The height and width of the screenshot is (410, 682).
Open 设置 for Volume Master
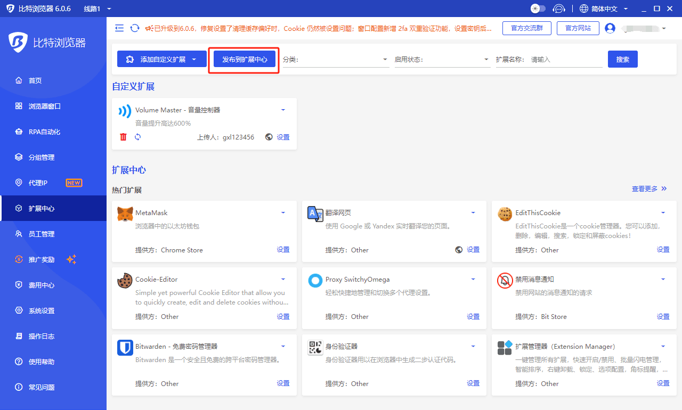[283, 137]
